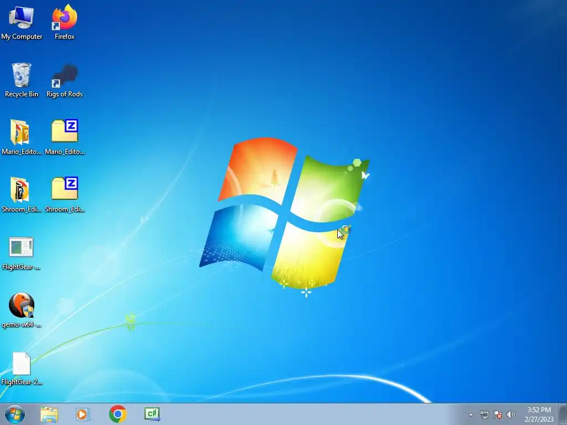
Task: Select the Recycle Bin icon
Action: [22, 75]
